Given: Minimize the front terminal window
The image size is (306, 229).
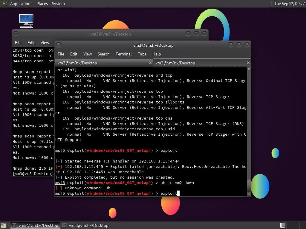Looking at the screenshot, I should coord(231,45).
